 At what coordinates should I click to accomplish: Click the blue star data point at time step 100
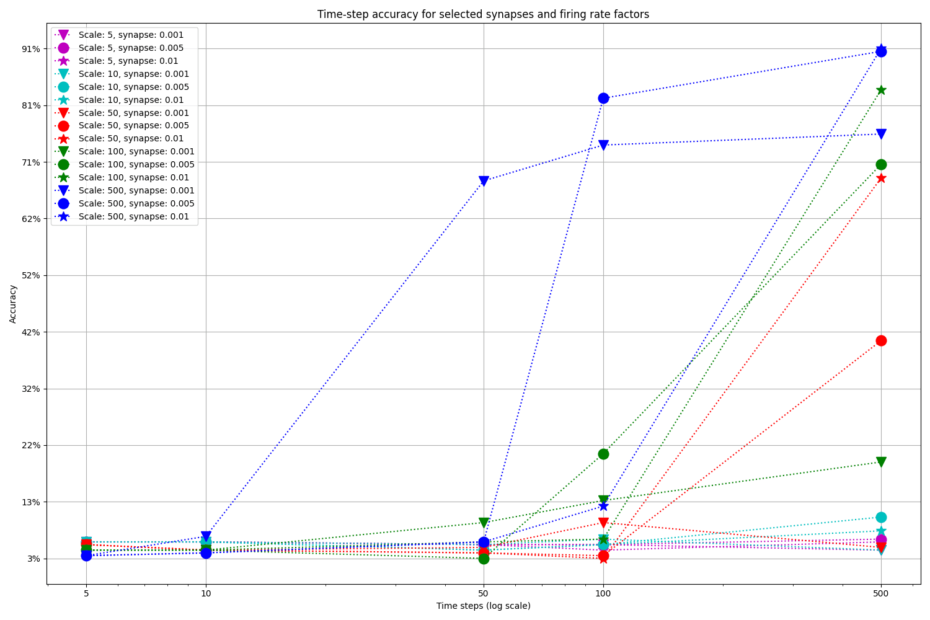click(603, 506)
